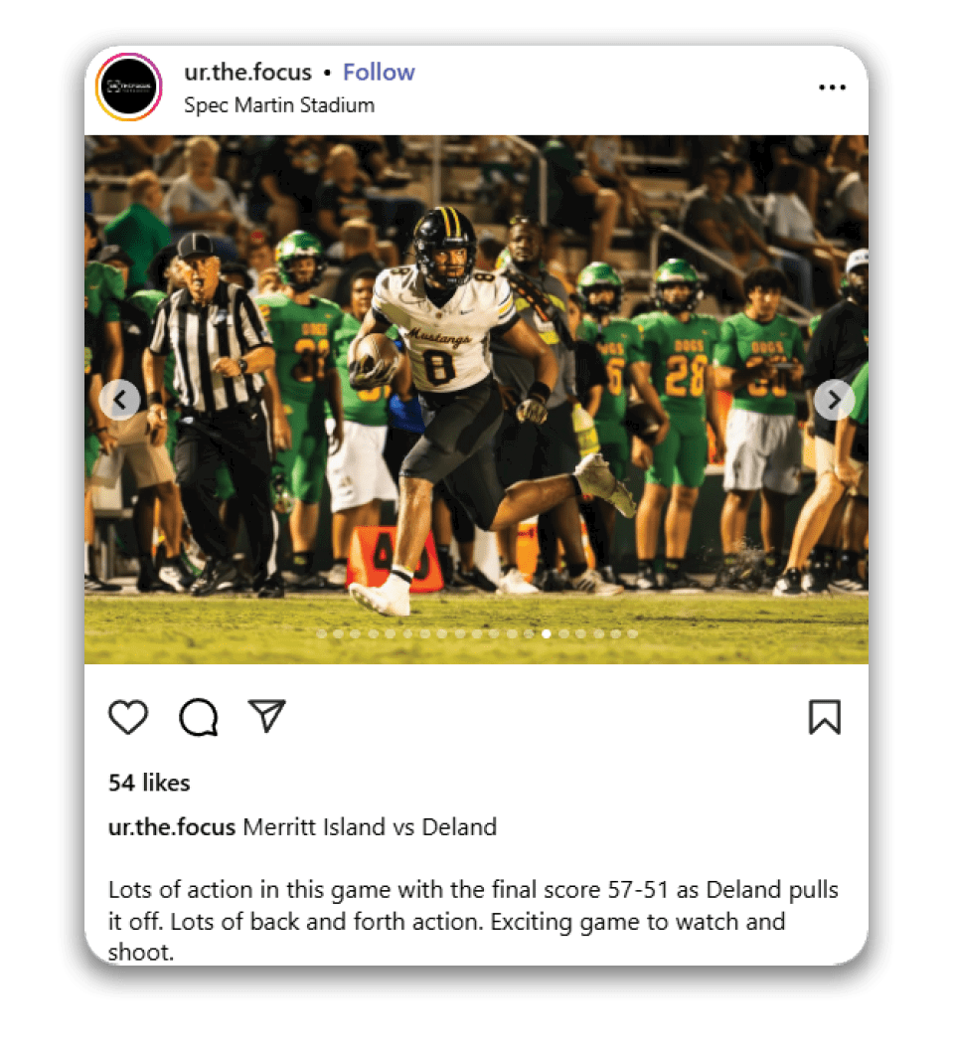Open the three-dot more options menu
Image resolution: width=953 pixels, height=1063 pixels.
tap(832, 88)
